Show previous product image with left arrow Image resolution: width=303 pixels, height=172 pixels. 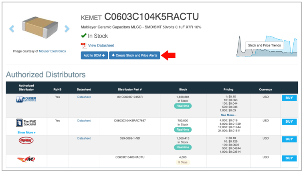coord(12,29)
